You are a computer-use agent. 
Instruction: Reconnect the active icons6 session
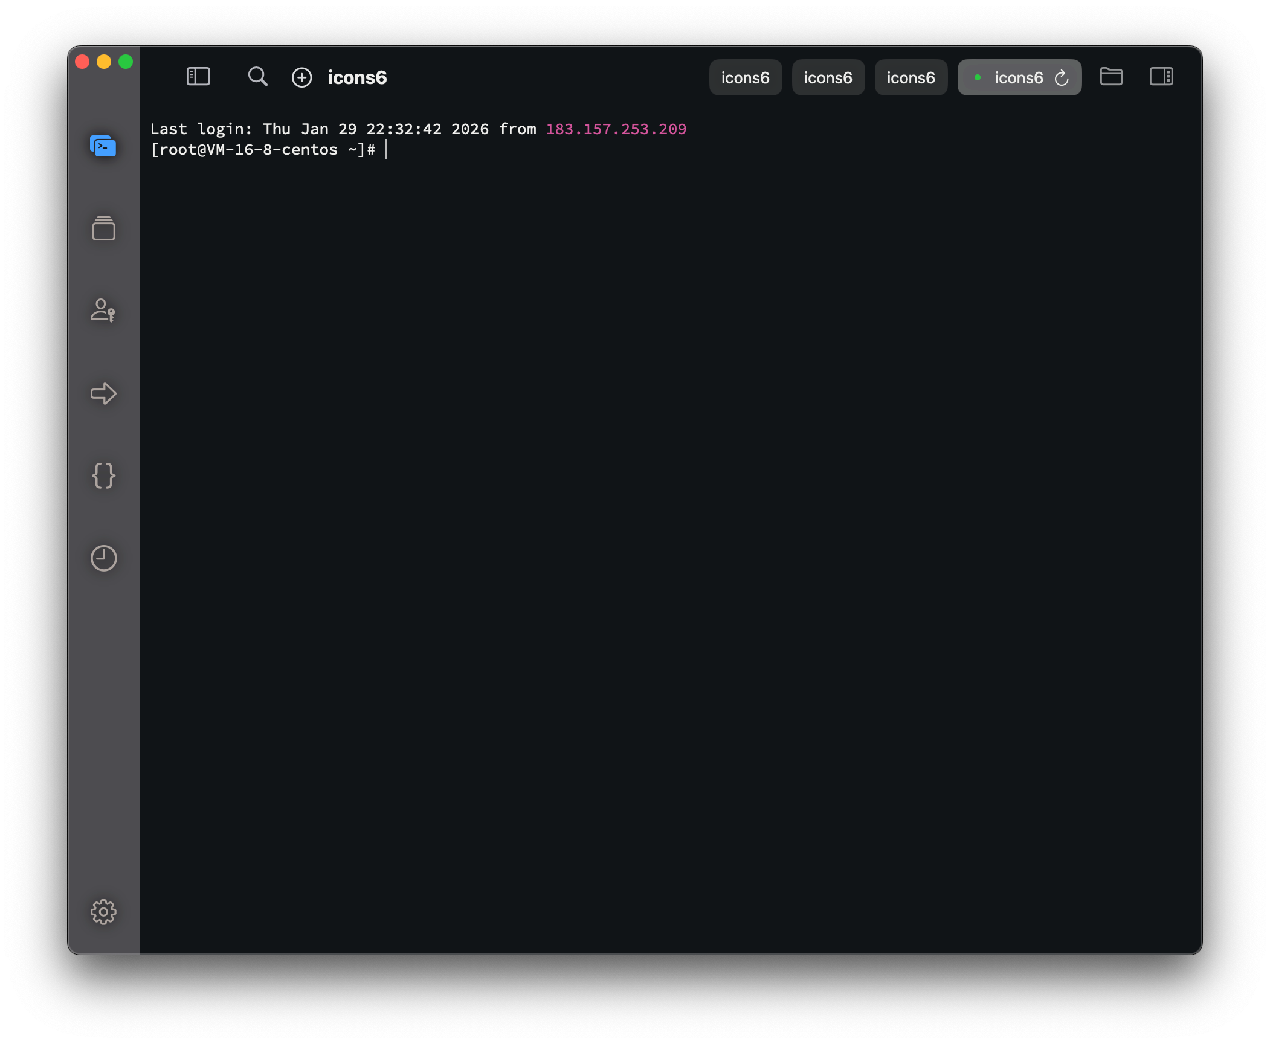1062,77
